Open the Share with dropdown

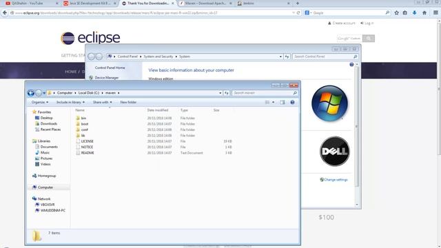tap(103, 103)
